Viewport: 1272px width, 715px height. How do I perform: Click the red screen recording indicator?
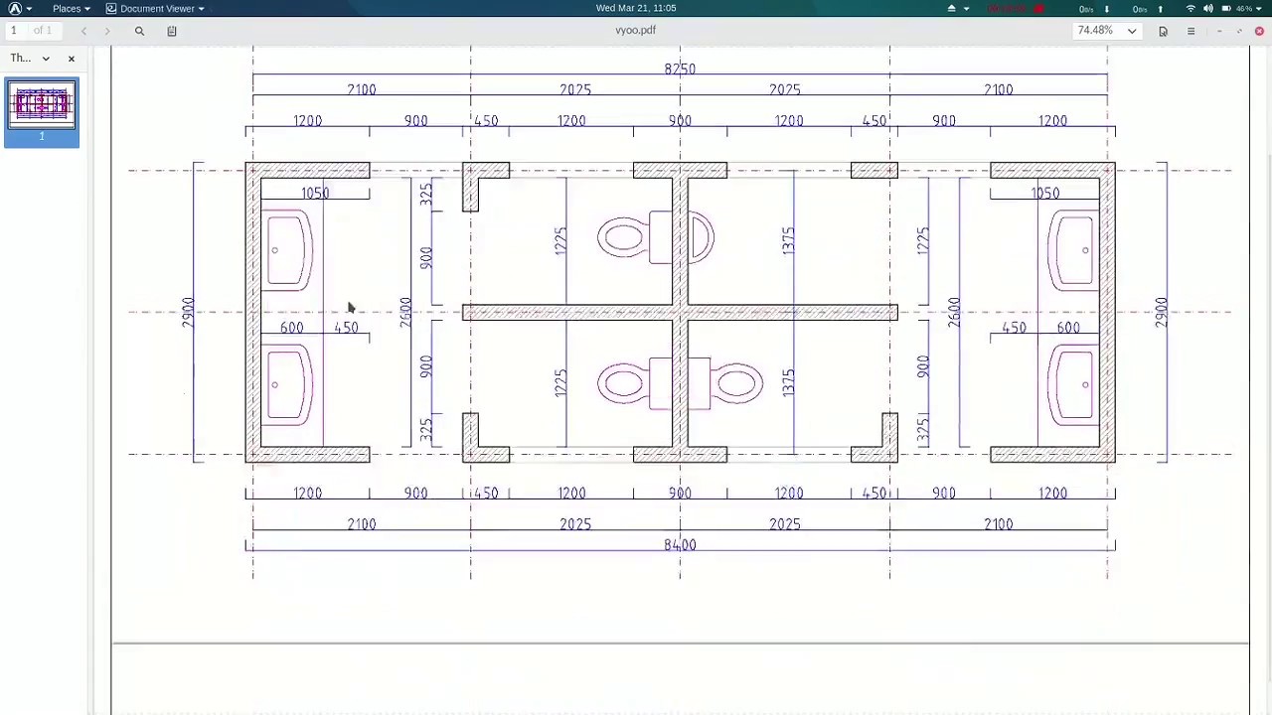(x=1016, y=8)
